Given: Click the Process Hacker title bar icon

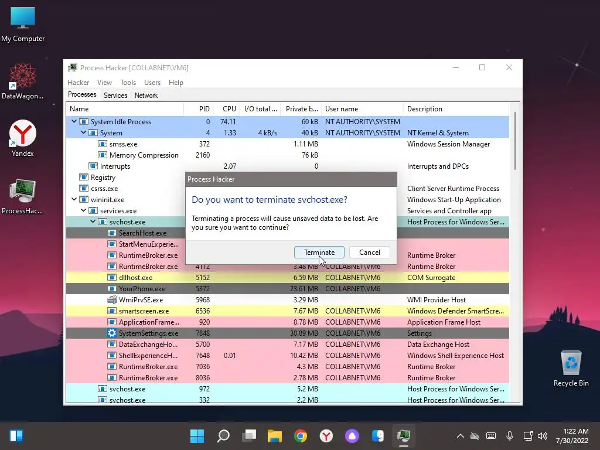Looking at the screenshot, I should pyautogui.click(x=72, y=68).
